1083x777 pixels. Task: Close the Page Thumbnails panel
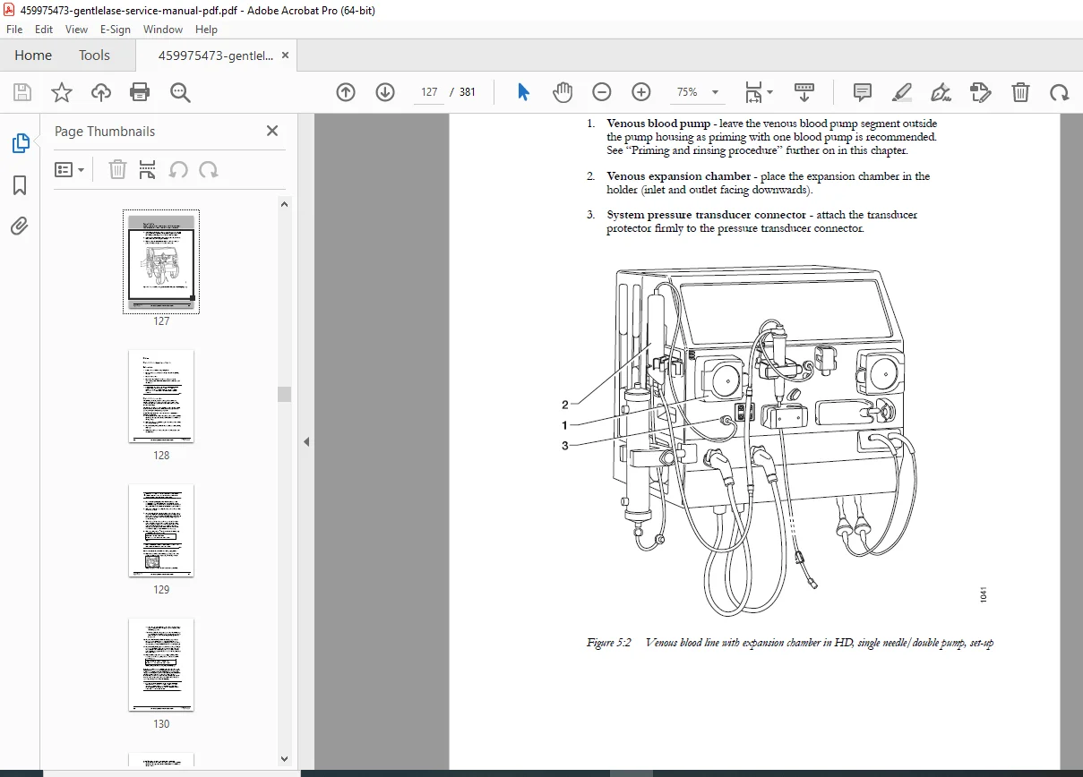[x=272, y=131]
